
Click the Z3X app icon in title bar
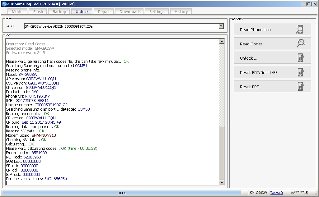point(4,4)
